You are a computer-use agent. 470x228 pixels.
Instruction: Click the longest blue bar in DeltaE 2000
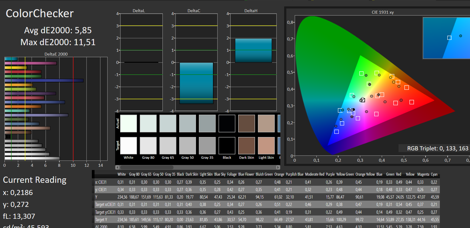point(44,81)
